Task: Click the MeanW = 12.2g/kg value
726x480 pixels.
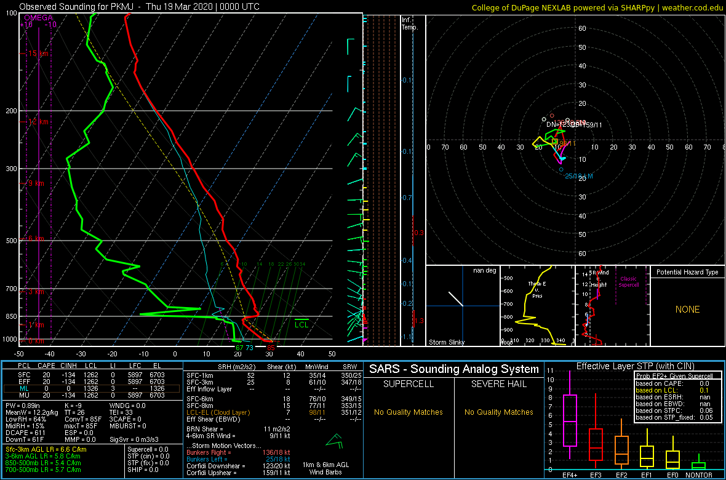Action: [x=32, y=412]
